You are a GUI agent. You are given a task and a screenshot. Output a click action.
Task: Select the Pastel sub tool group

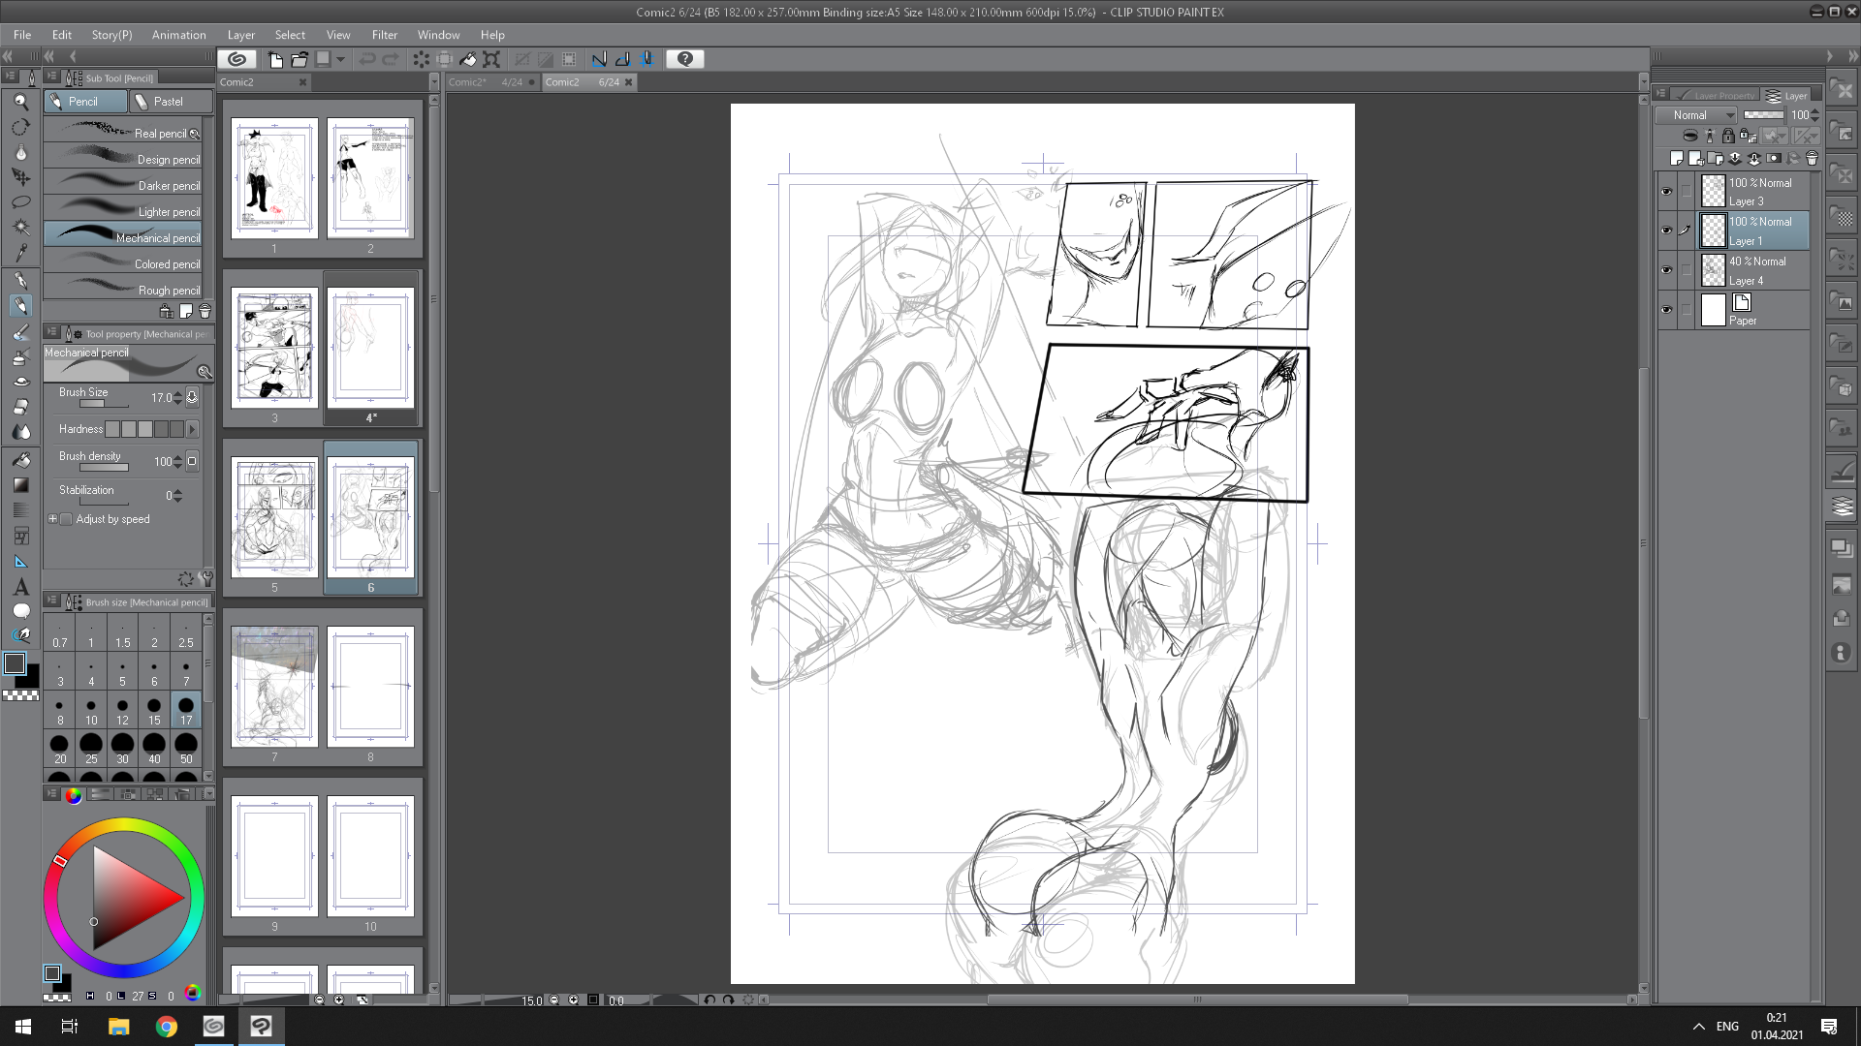click(170, 102)
